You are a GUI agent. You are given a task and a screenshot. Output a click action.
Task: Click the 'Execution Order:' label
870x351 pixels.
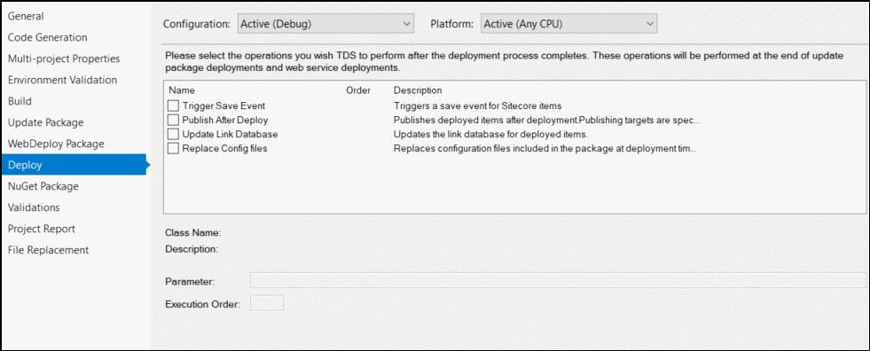pos(202,304)
